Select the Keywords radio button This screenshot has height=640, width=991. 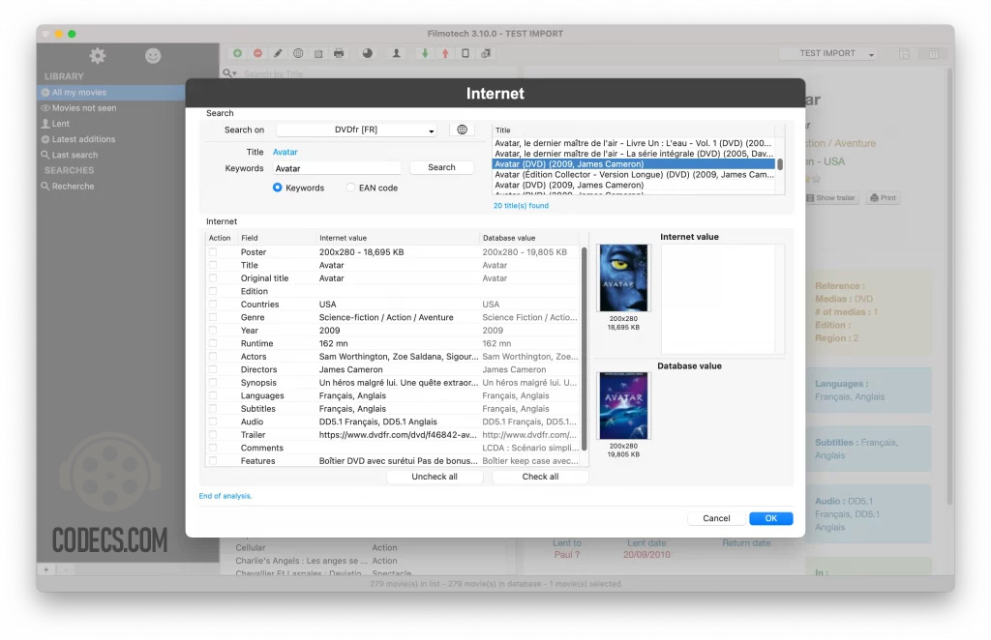click(x=277, y=188)
